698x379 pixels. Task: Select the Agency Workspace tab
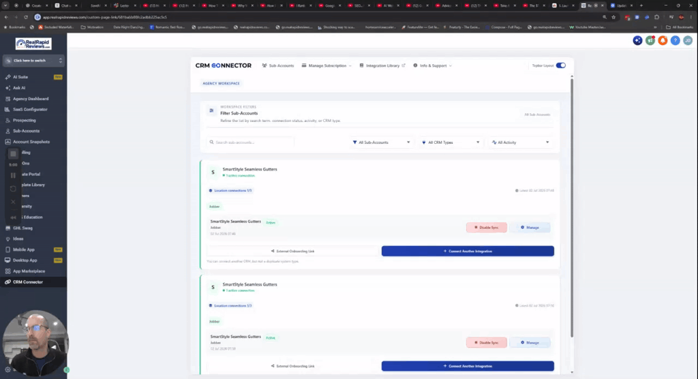click(222, 83)
